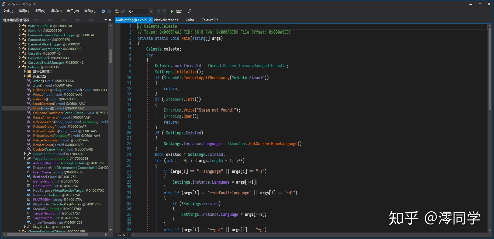Follow the GetCurrentGameLanguage reference in code
Screen dimensions: 494x239
pyautogui.click(x=273, y=144)
